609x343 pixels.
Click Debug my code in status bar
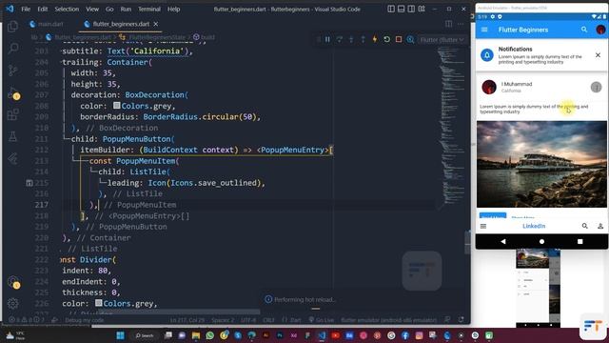pos(85,320)
